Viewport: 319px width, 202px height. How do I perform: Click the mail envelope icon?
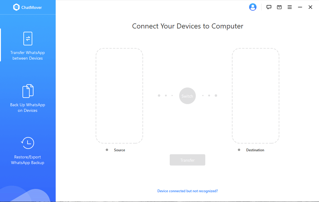(279, 7)
